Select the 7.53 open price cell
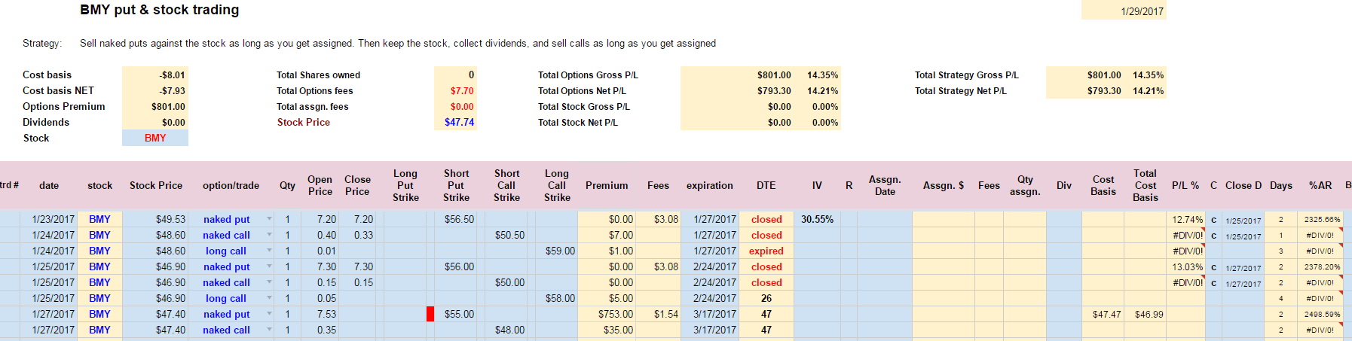Viewport: 1352px width, 341px height. 320,314
